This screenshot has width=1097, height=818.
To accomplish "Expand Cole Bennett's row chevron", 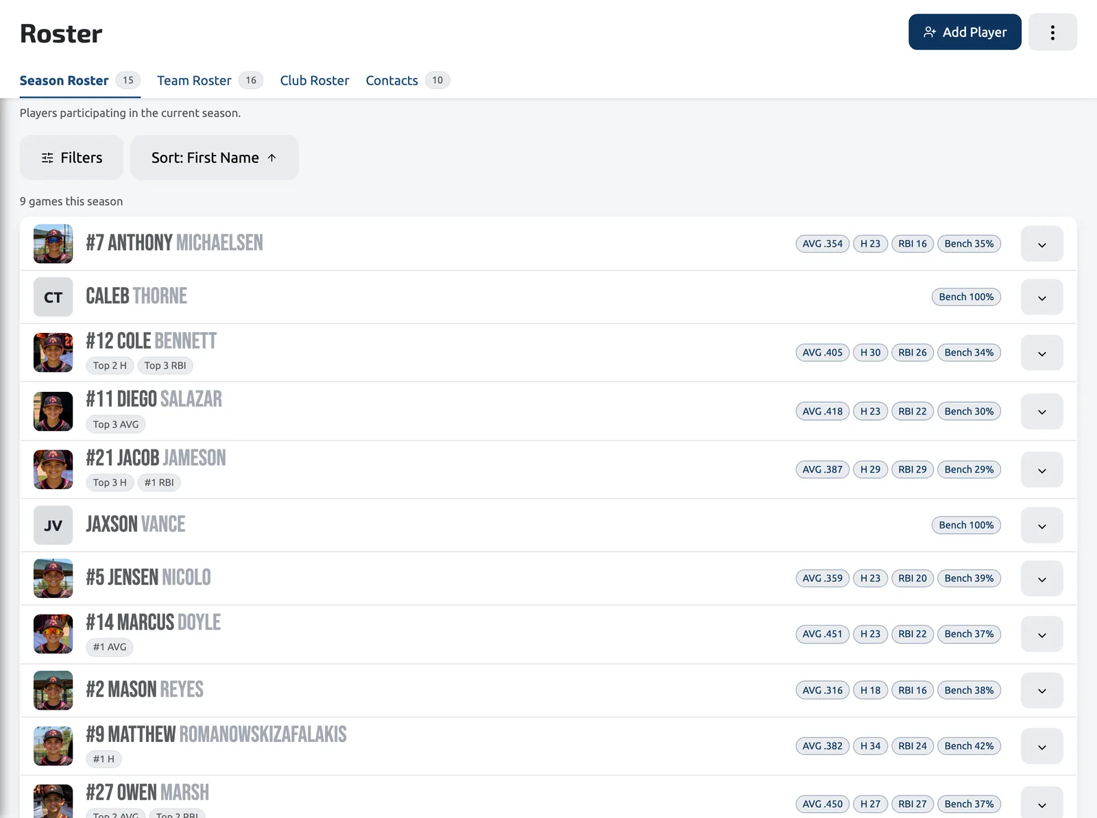I will coord(1042,353).
